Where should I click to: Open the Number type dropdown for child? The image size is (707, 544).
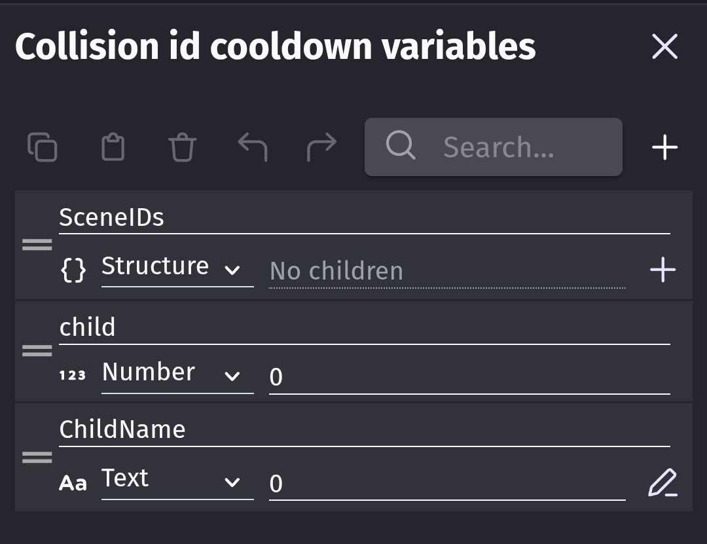(x=177, y=374)
